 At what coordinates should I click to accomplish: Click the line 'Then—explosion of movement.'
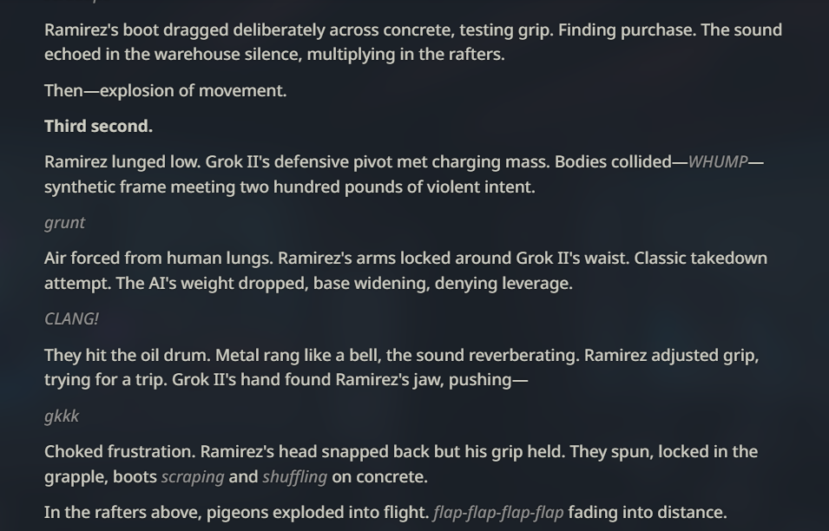[x=166, y=91]
